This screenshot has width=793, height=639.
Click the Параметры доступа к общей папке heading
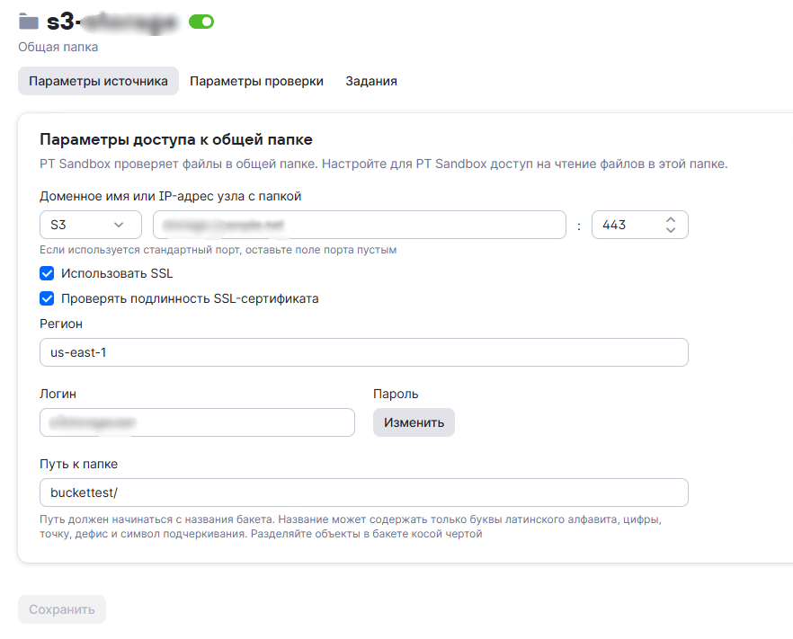pyautogui.click(x=176, y=139)
